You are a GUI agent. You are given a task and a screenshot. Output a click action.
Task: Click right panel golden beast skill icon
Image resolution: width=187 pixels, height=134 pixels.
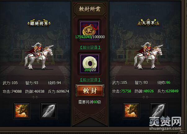(131, 111)
